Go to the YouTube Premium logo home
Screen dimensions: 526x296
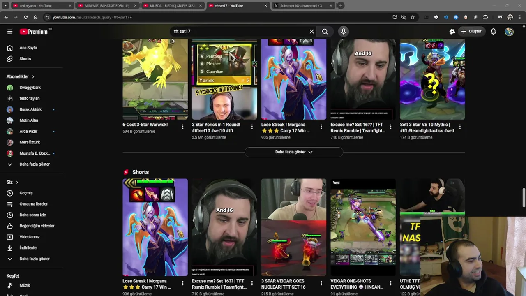point(34,32)
